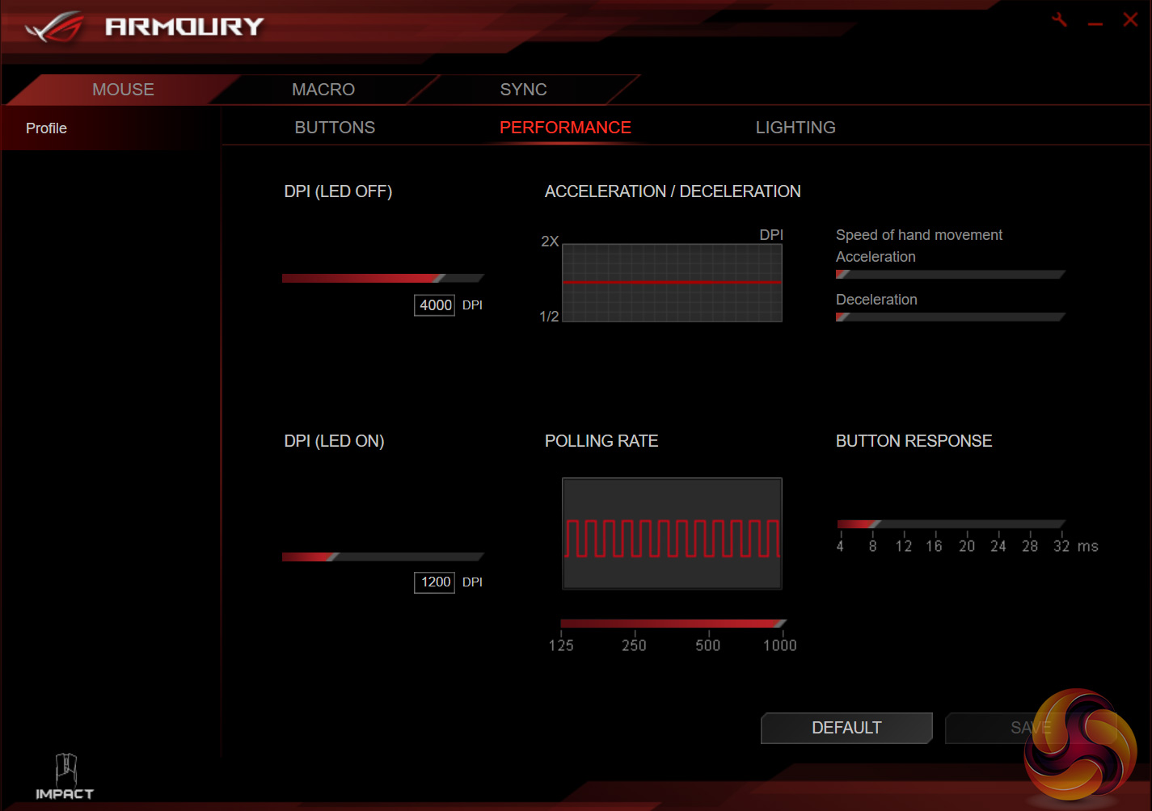This screenshot has height=811, width=1152.
Task: Open the wrench settings icon
Action: click(x=1059, y=20)
